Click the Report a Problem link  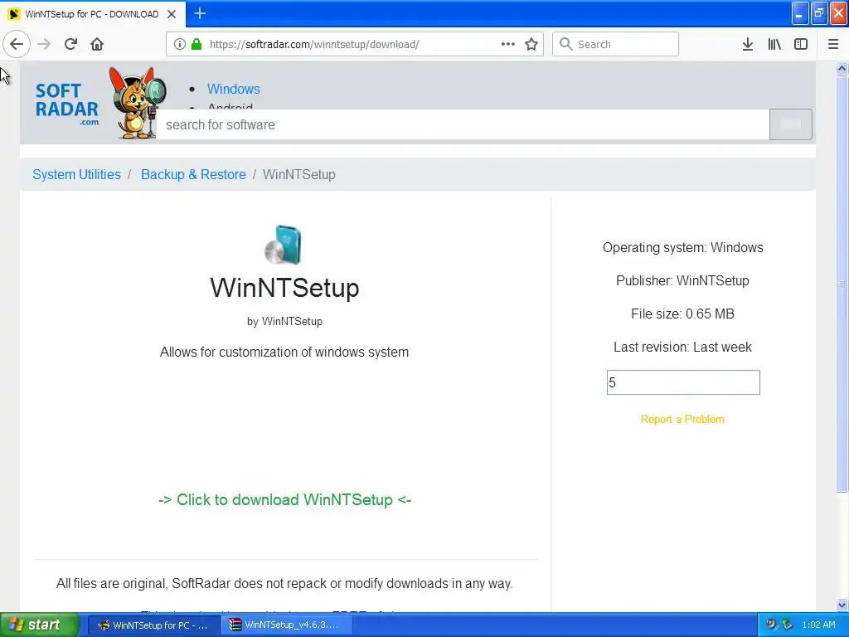click(x=682, y=419)
